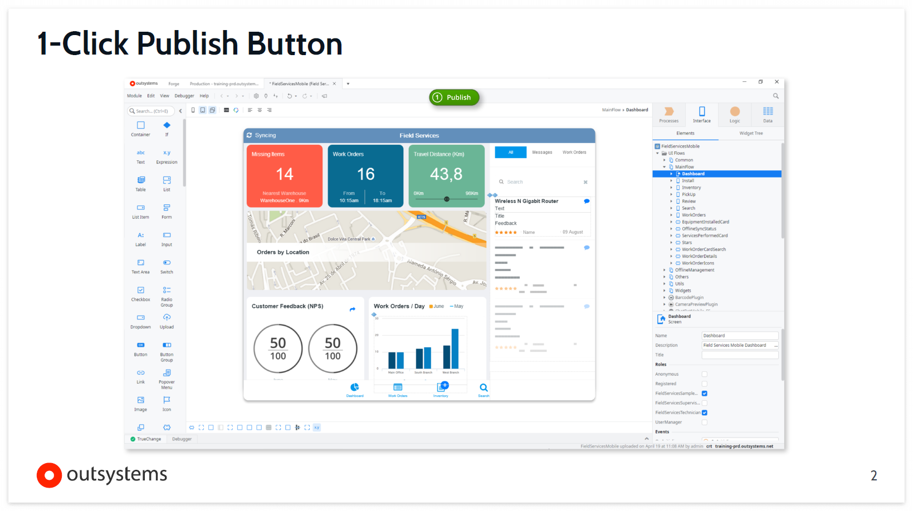Check the FieldServicesSupervisor role checkbox
This screenshot has height=511, width=913.
click(x=704, y=403)
